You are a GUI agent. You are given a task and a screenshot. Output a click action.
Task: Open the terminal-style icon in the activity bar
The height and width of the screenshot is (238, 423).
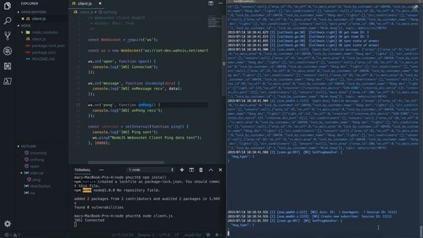click(x=7, y=81)
